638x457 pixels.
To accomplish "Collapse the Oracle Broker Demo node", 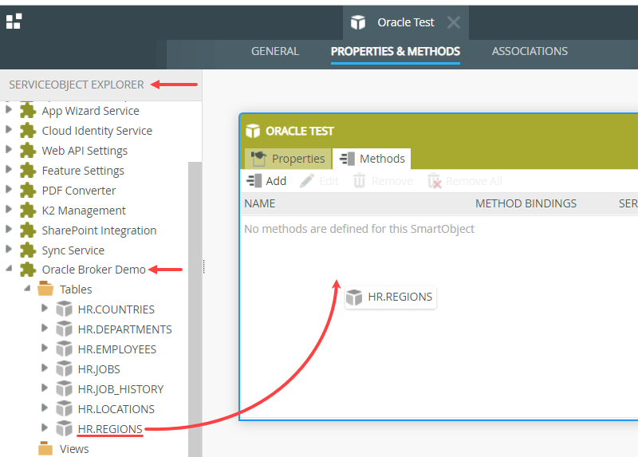I will pyautogui.click(x=9, y=268).
